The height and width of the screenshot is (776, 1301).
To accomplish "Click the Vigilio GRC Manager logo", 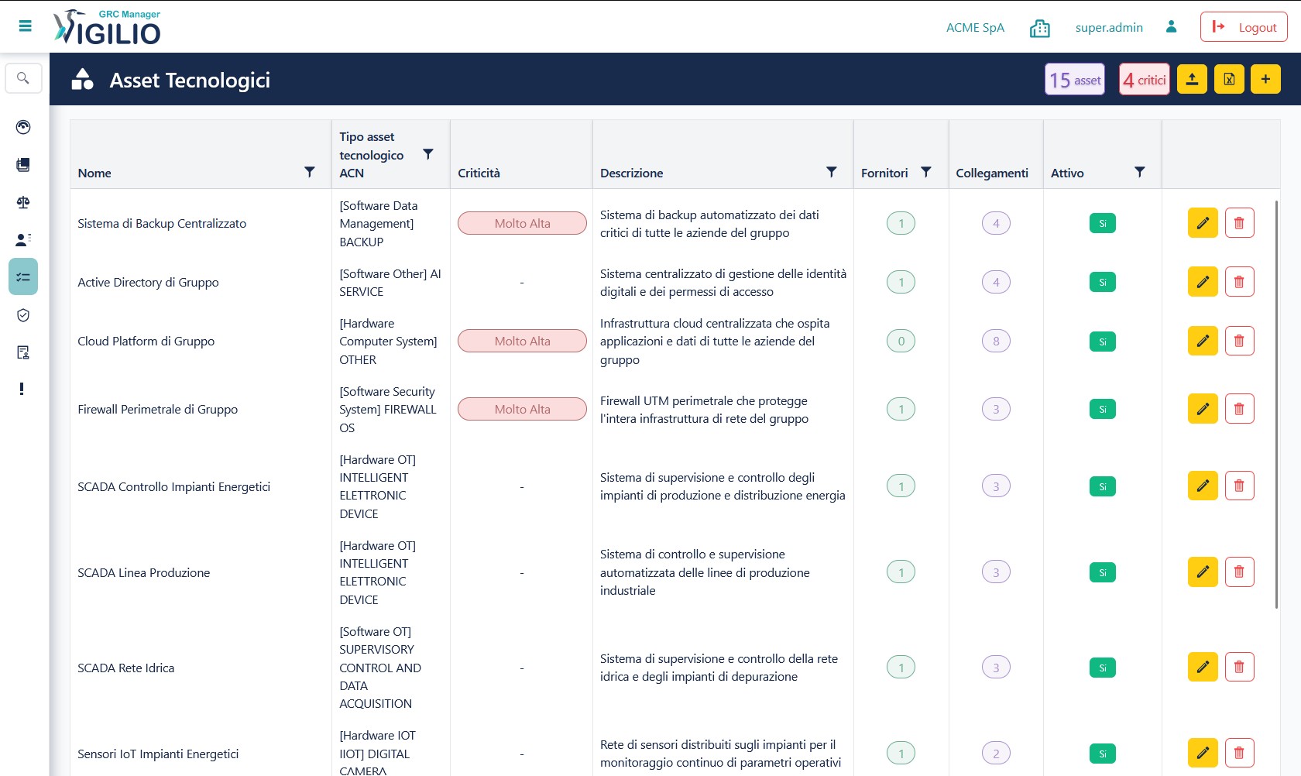I will point(107,27).
